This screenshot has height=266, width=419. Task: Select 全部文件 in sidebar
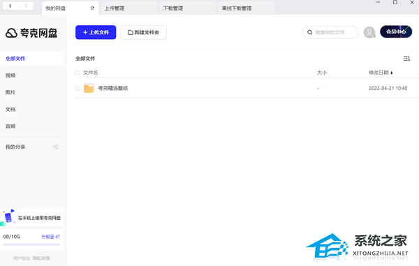32,59
